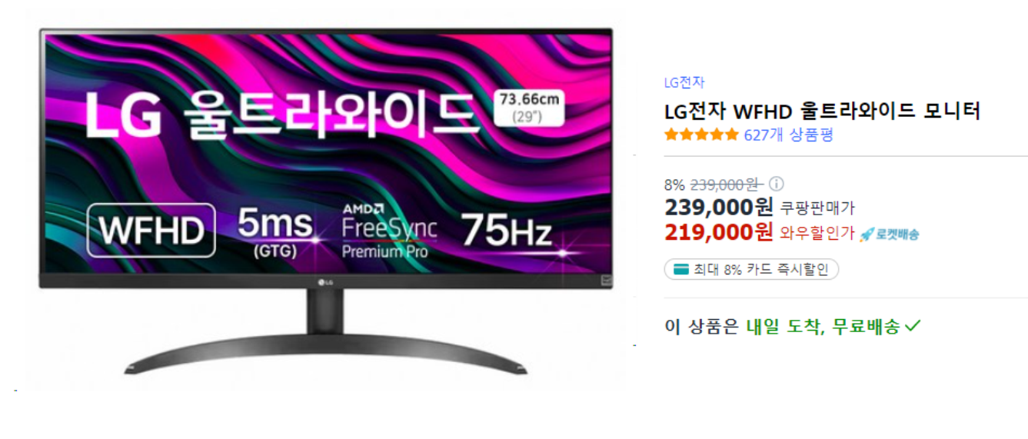This screenshot has width=1028, height=439.
Task: Click the 219,000원 와우할인가 price
Action: 760,232
